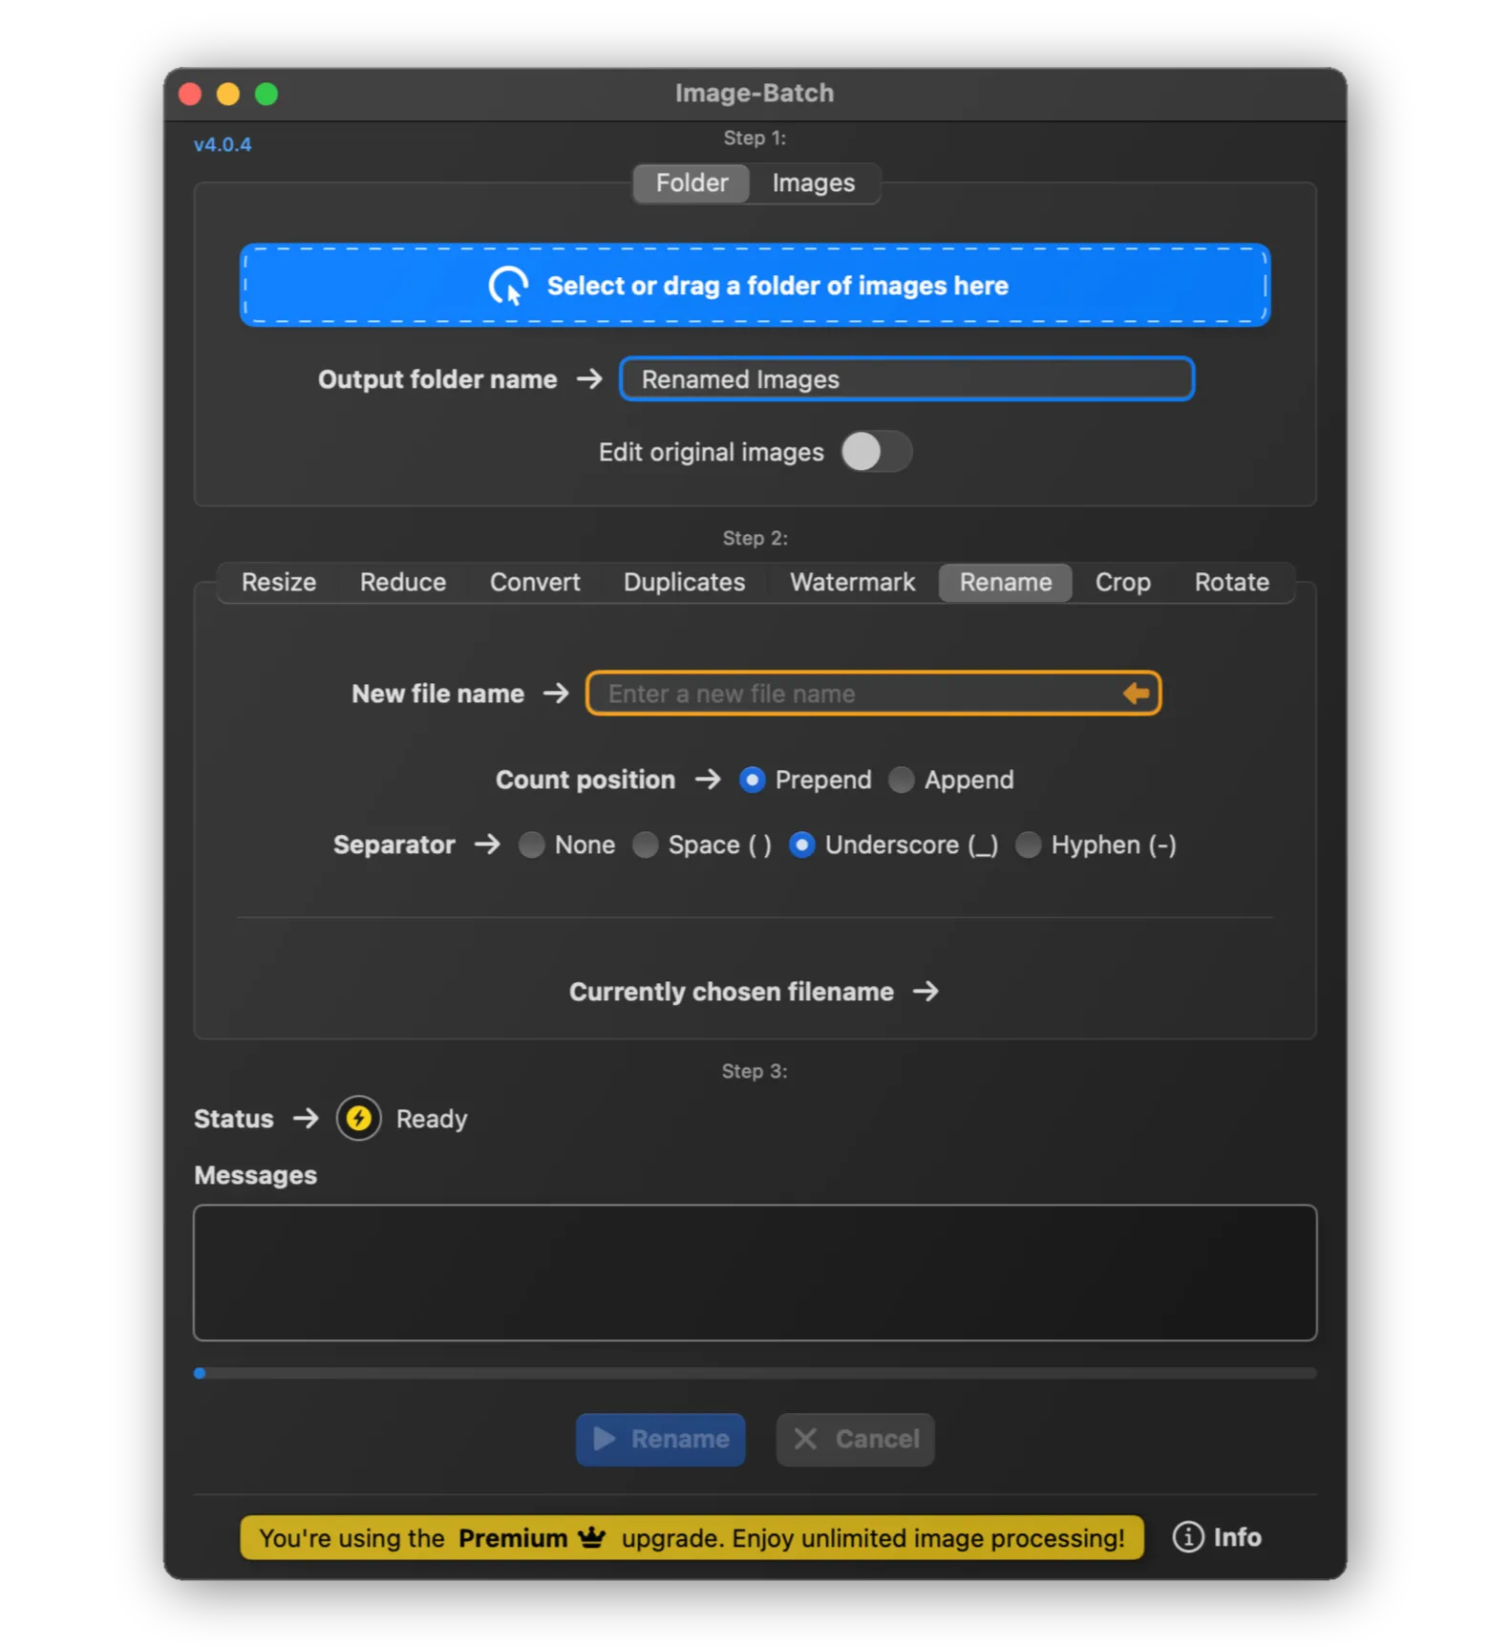Click the orange arrow in filename field

point(1136,694)
